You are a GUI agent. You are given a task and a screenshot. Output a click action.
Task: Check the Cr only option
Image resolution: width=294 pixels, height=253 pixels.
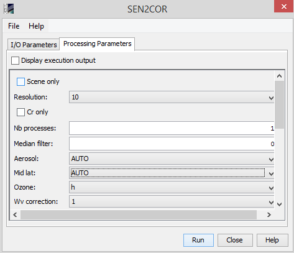point(21,112)
